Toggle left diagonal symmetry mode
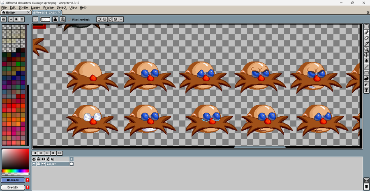Screen dimensions: 370x191 pos(116,19)
